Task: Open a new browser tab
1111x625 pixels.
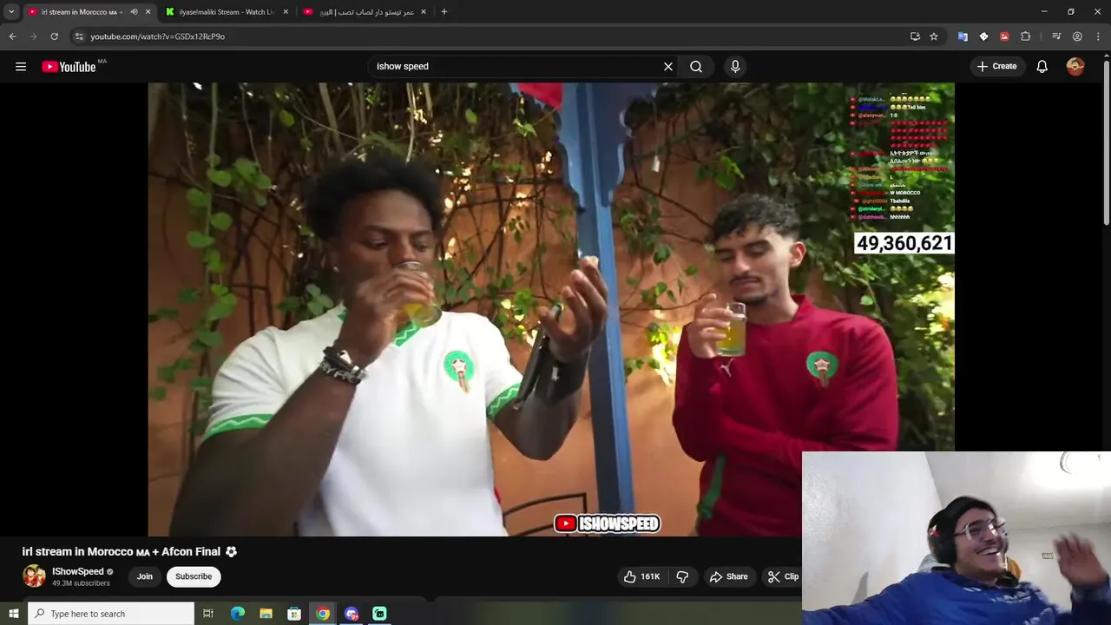Action: click(444, 12)
